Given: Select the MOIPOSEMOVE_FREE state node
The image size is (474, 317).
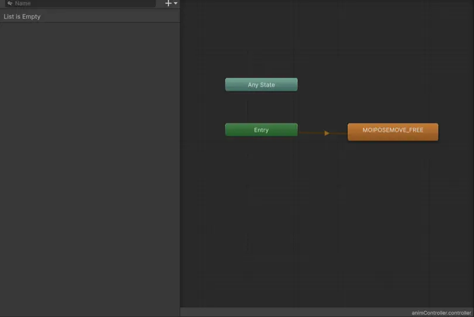Looking at the screenshot, I should [393, 132].
